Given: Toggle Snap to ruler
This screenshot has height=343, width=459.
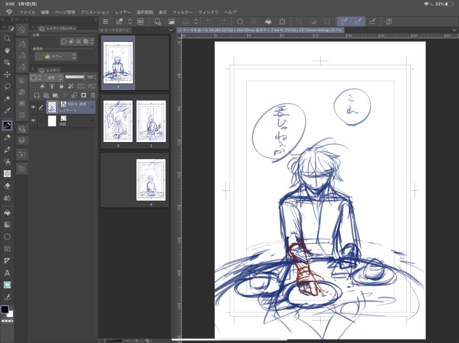Looking at the screenshot, I should (344, 21).
